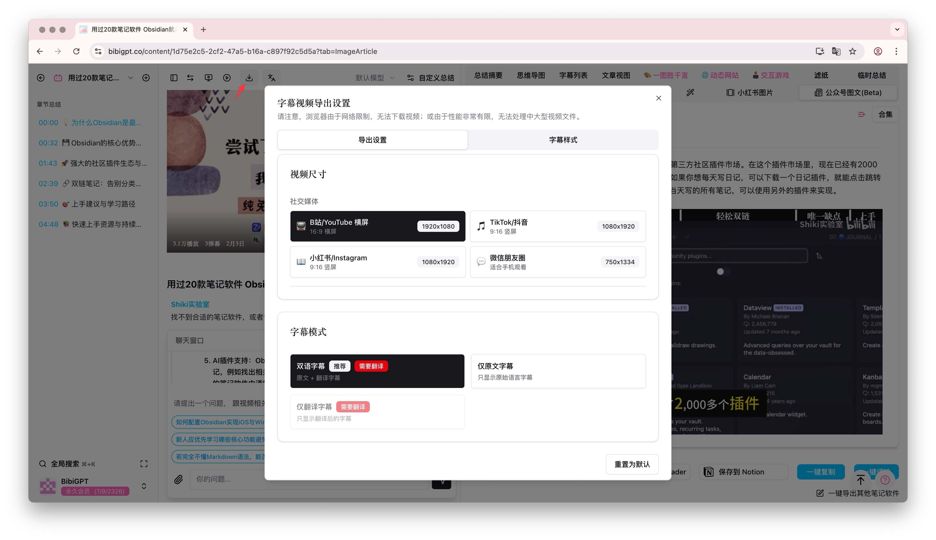Close the subtitle export settings dialog
936x540 pixels.
pyautogui.click(x=659, y=98)
